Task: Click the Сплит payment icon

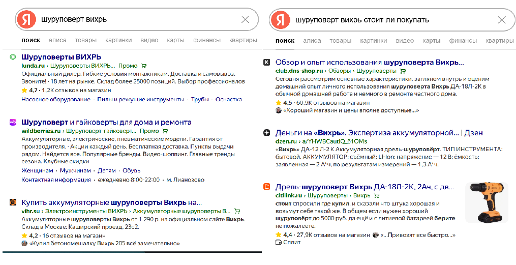Action: tap(279, 243)
